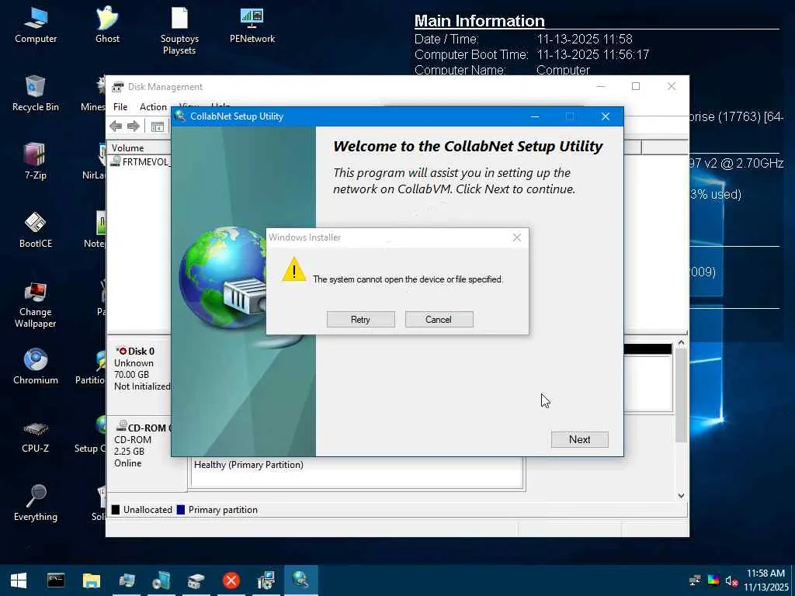The image size is (795, 596).
Task: Open the File menu in Disk Management
Action: pyautogui.click(x=120, y=107)
